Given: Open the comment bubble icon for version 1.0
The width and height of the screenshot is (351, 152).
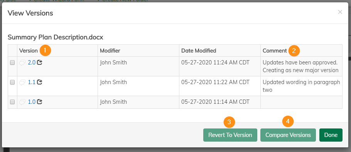Looking at the screenshot, I should 22,102.
